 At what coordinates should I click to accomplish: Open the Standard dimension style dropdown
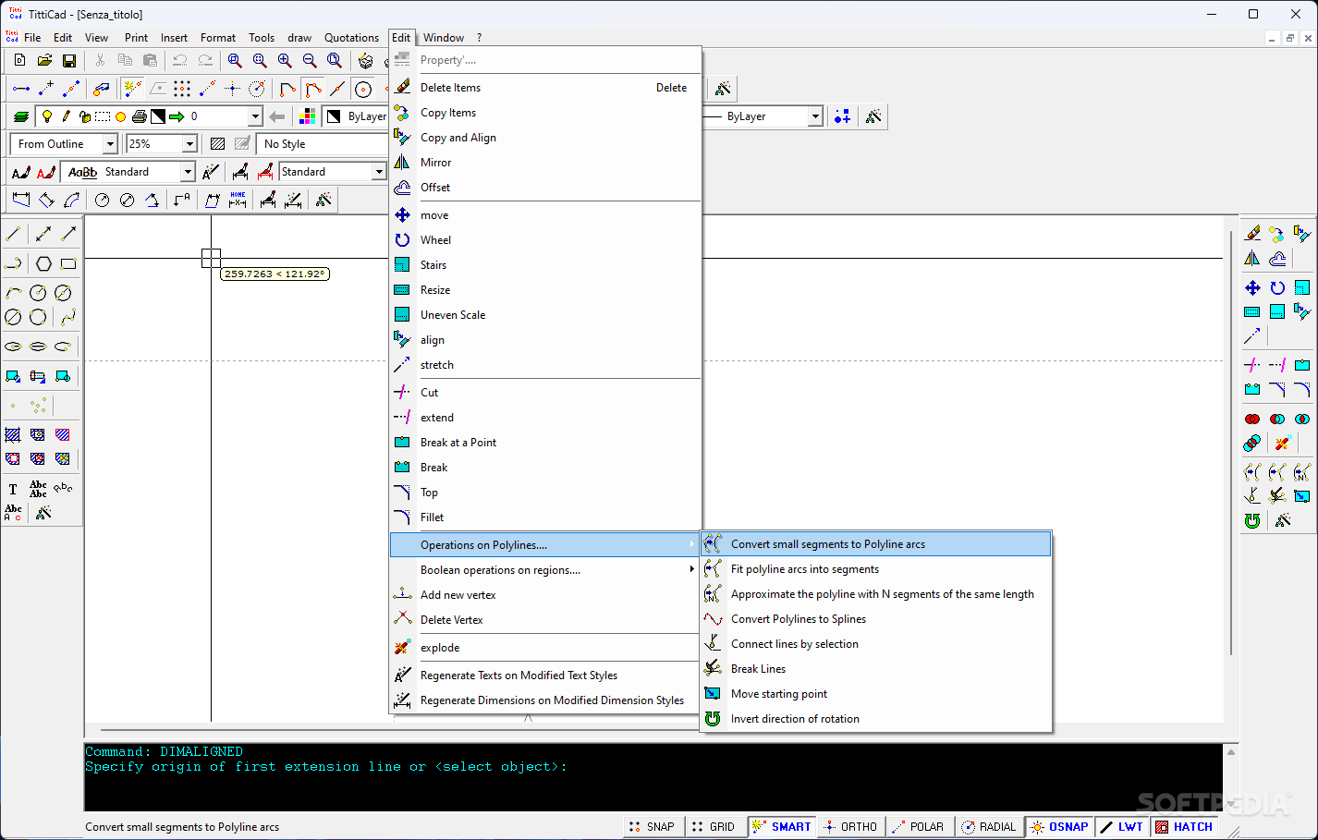click(x=379, y=172)
